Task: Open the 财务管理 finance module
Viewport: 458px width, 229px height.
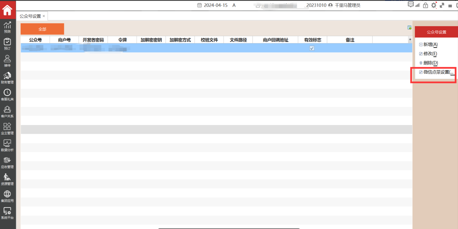Action: click(7, 78)
